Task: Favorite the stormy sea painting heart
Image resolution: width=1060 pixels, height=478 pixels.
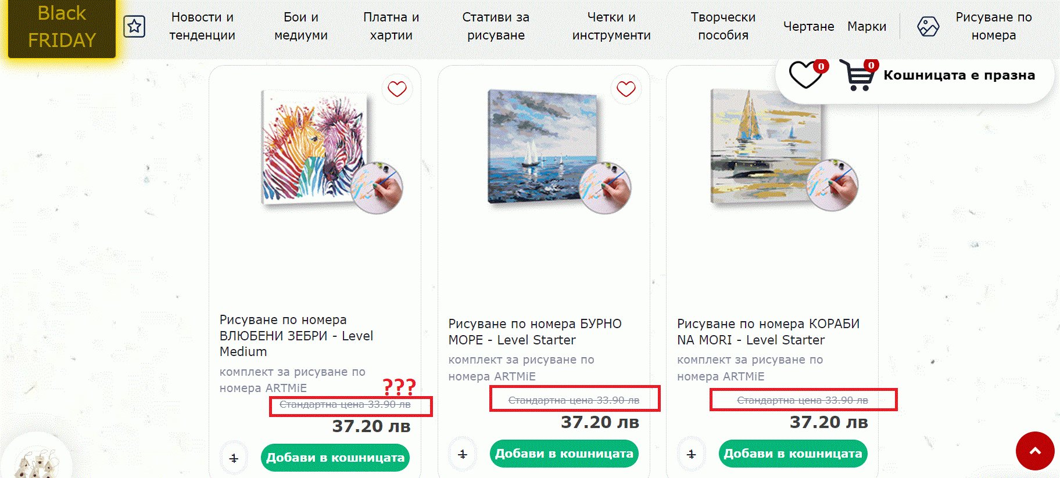Action: (626, 89)
